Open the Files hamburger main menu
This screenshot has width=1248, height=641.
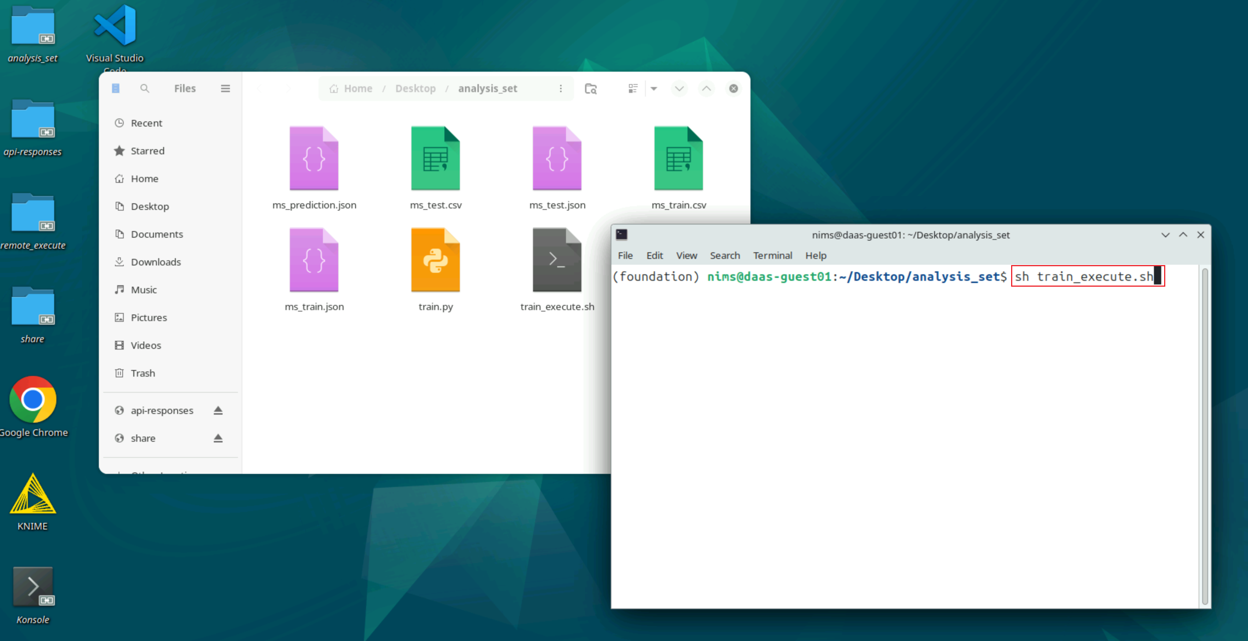pyautogui.click(x=225, y=88)
